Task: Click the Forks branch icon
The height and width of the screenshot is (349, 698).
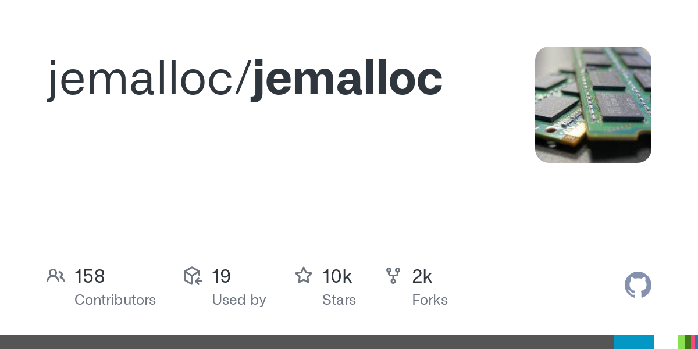Action: click(x=393, y=276)
